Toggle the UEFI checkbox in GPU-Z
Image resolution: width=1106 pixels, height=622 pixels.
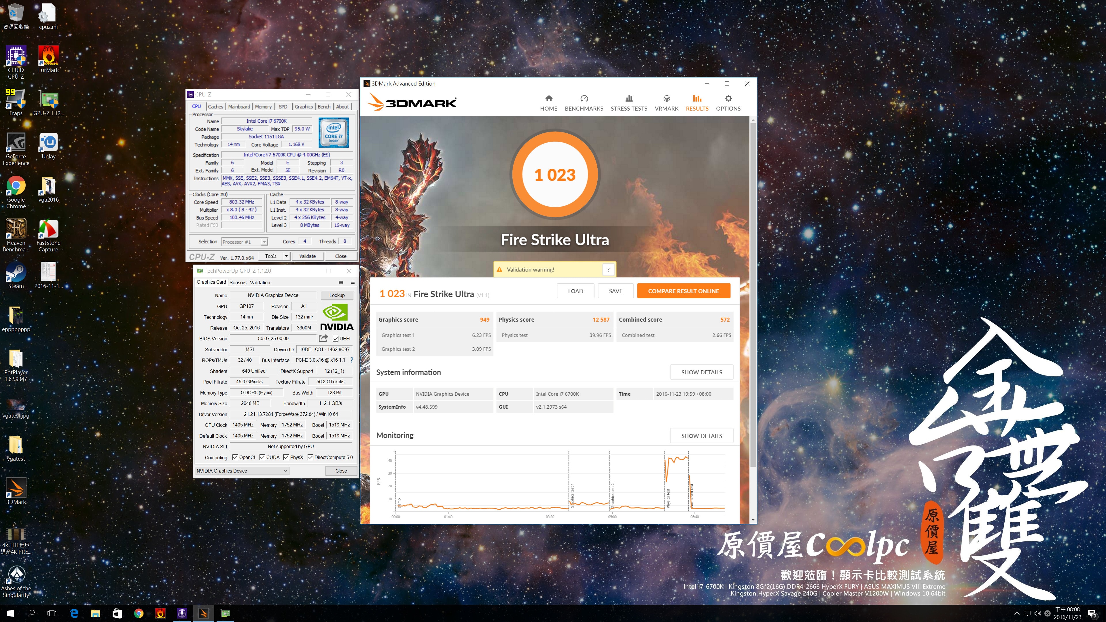click(335, 339)
